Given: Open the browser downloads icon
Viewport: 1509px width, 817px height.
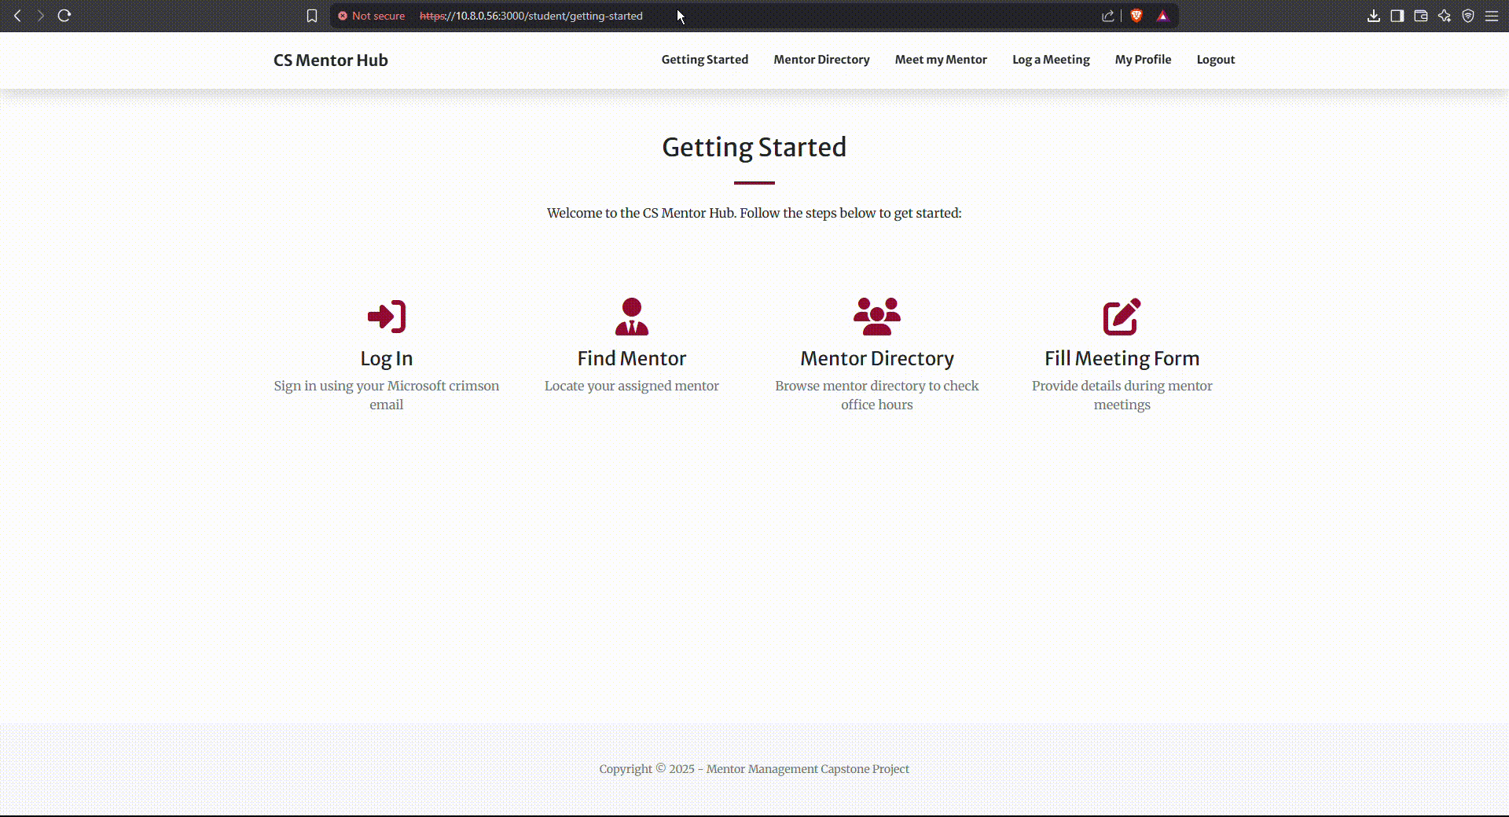Looking at the screenshot, I should tap(1373, 16).
